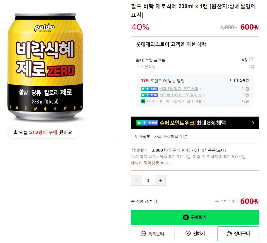Click the N+ 멤버십 badge on the 현대카드 row
Screen dimensions: 267x243
tap(149, 95)
